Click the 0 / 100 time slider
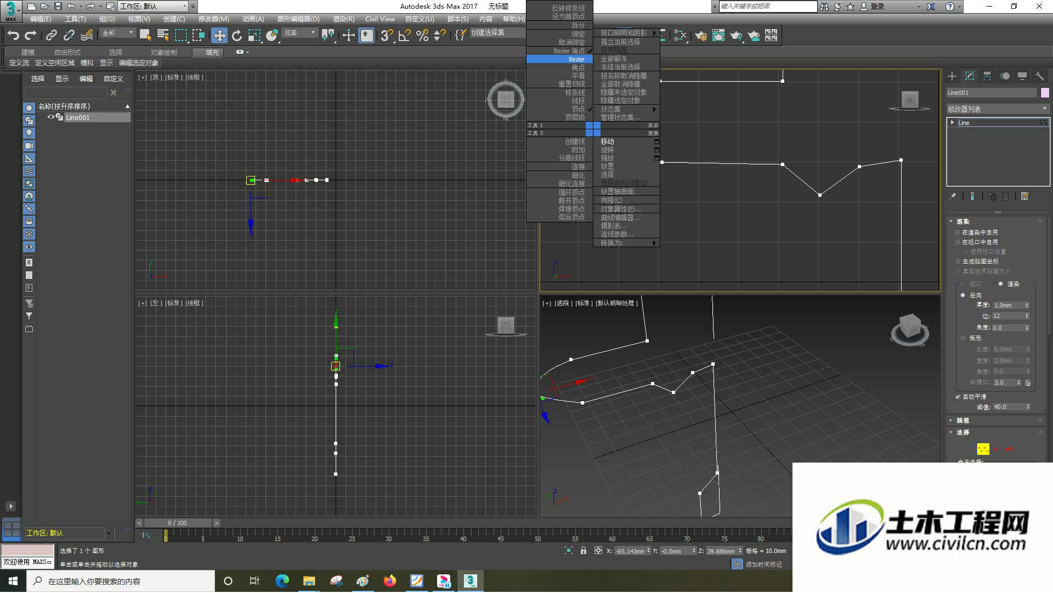1053x593 pixels. [178, 523]
